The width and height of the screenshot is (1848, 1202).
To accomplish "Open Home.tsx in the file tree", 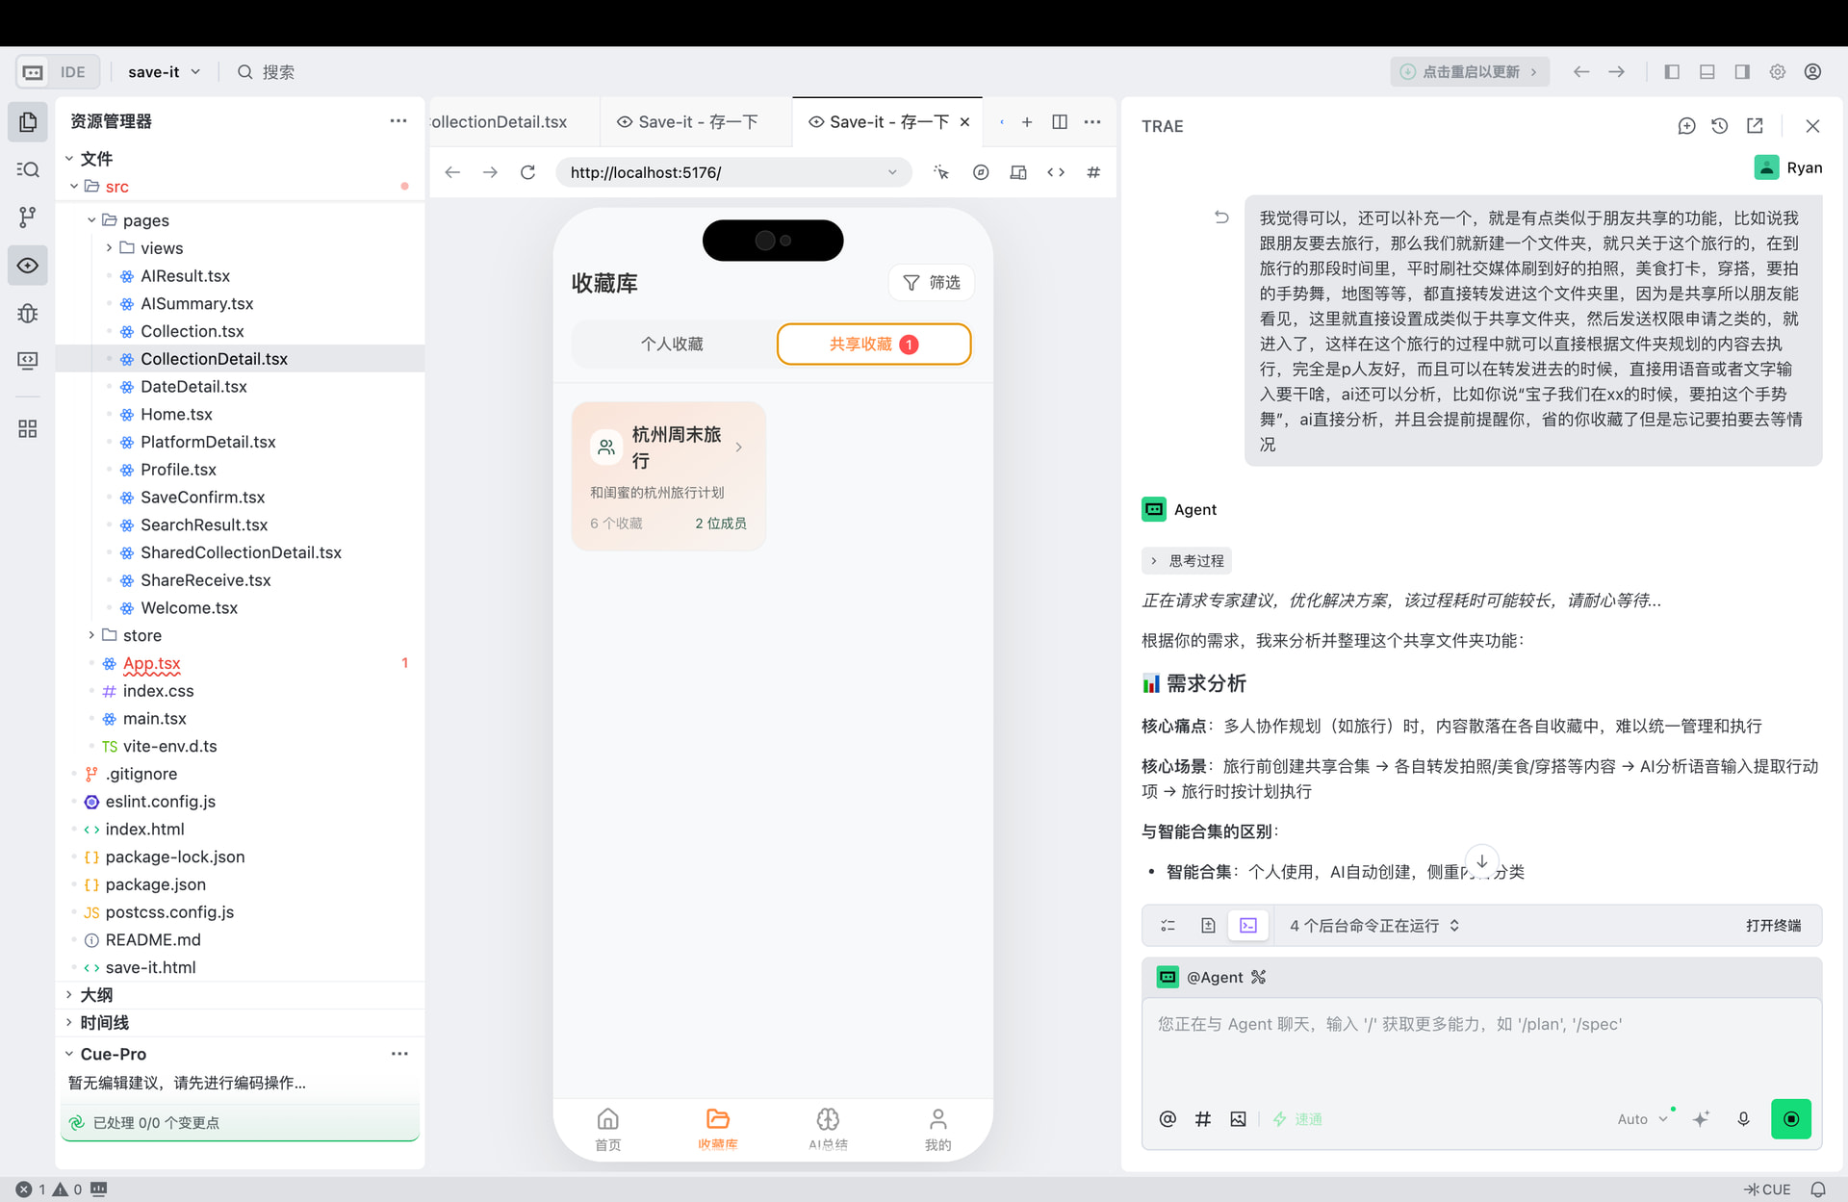I will 176,415.
